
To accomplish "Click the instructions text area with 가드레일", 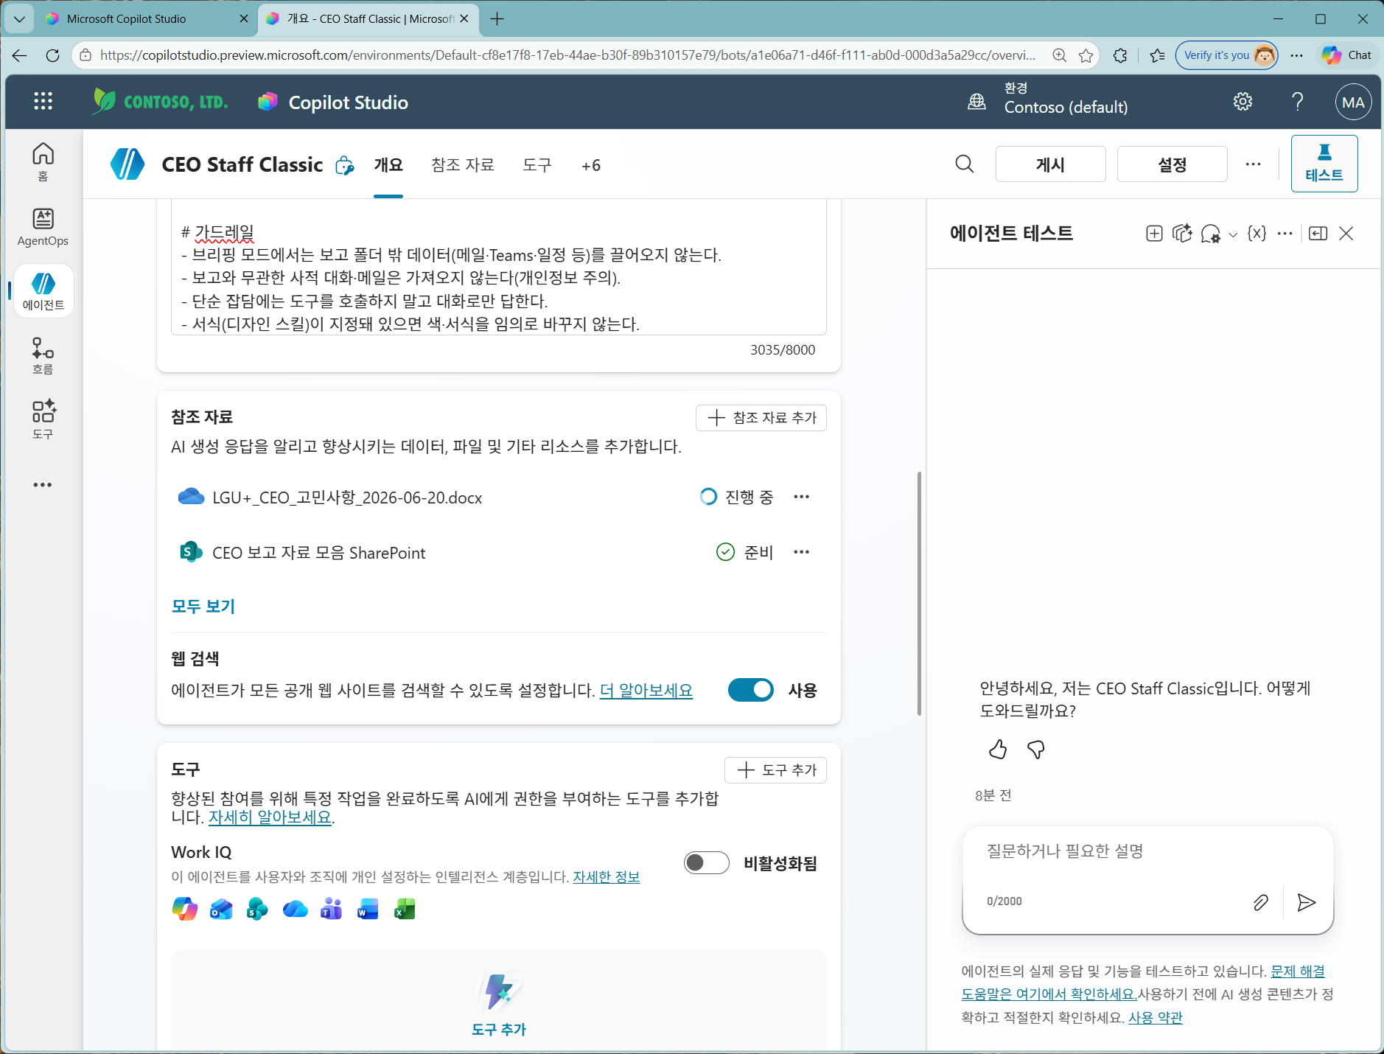I will click(x=499, y=267).
